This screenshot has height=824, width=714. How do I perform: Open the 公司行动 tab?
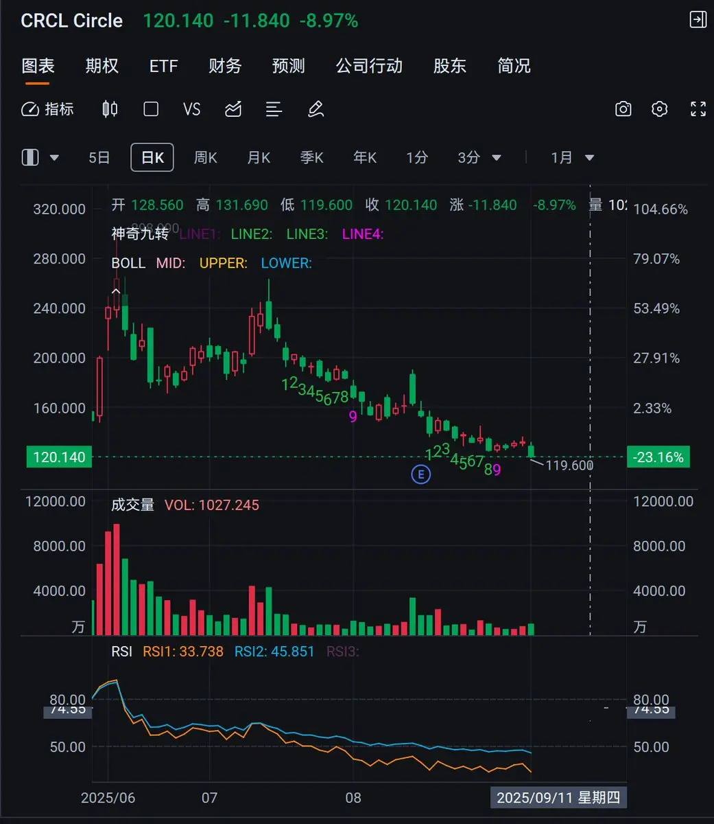(369, 66)
